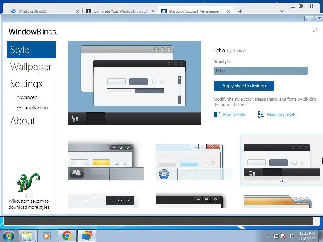The width and height of the screenshot is (323, 242).
Task: Click the Manage presets list icon
Action: [x=261, y=114]
